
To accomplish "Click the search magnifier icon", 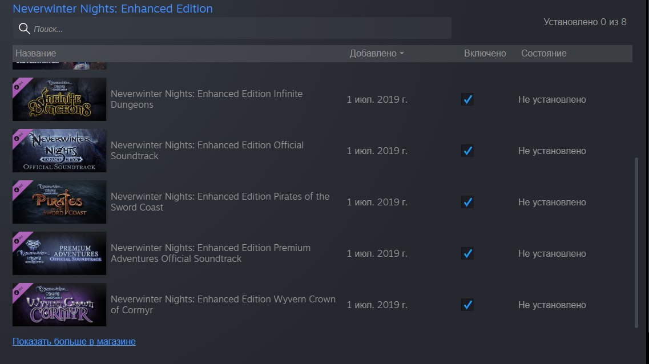I will tap(25, 29).
